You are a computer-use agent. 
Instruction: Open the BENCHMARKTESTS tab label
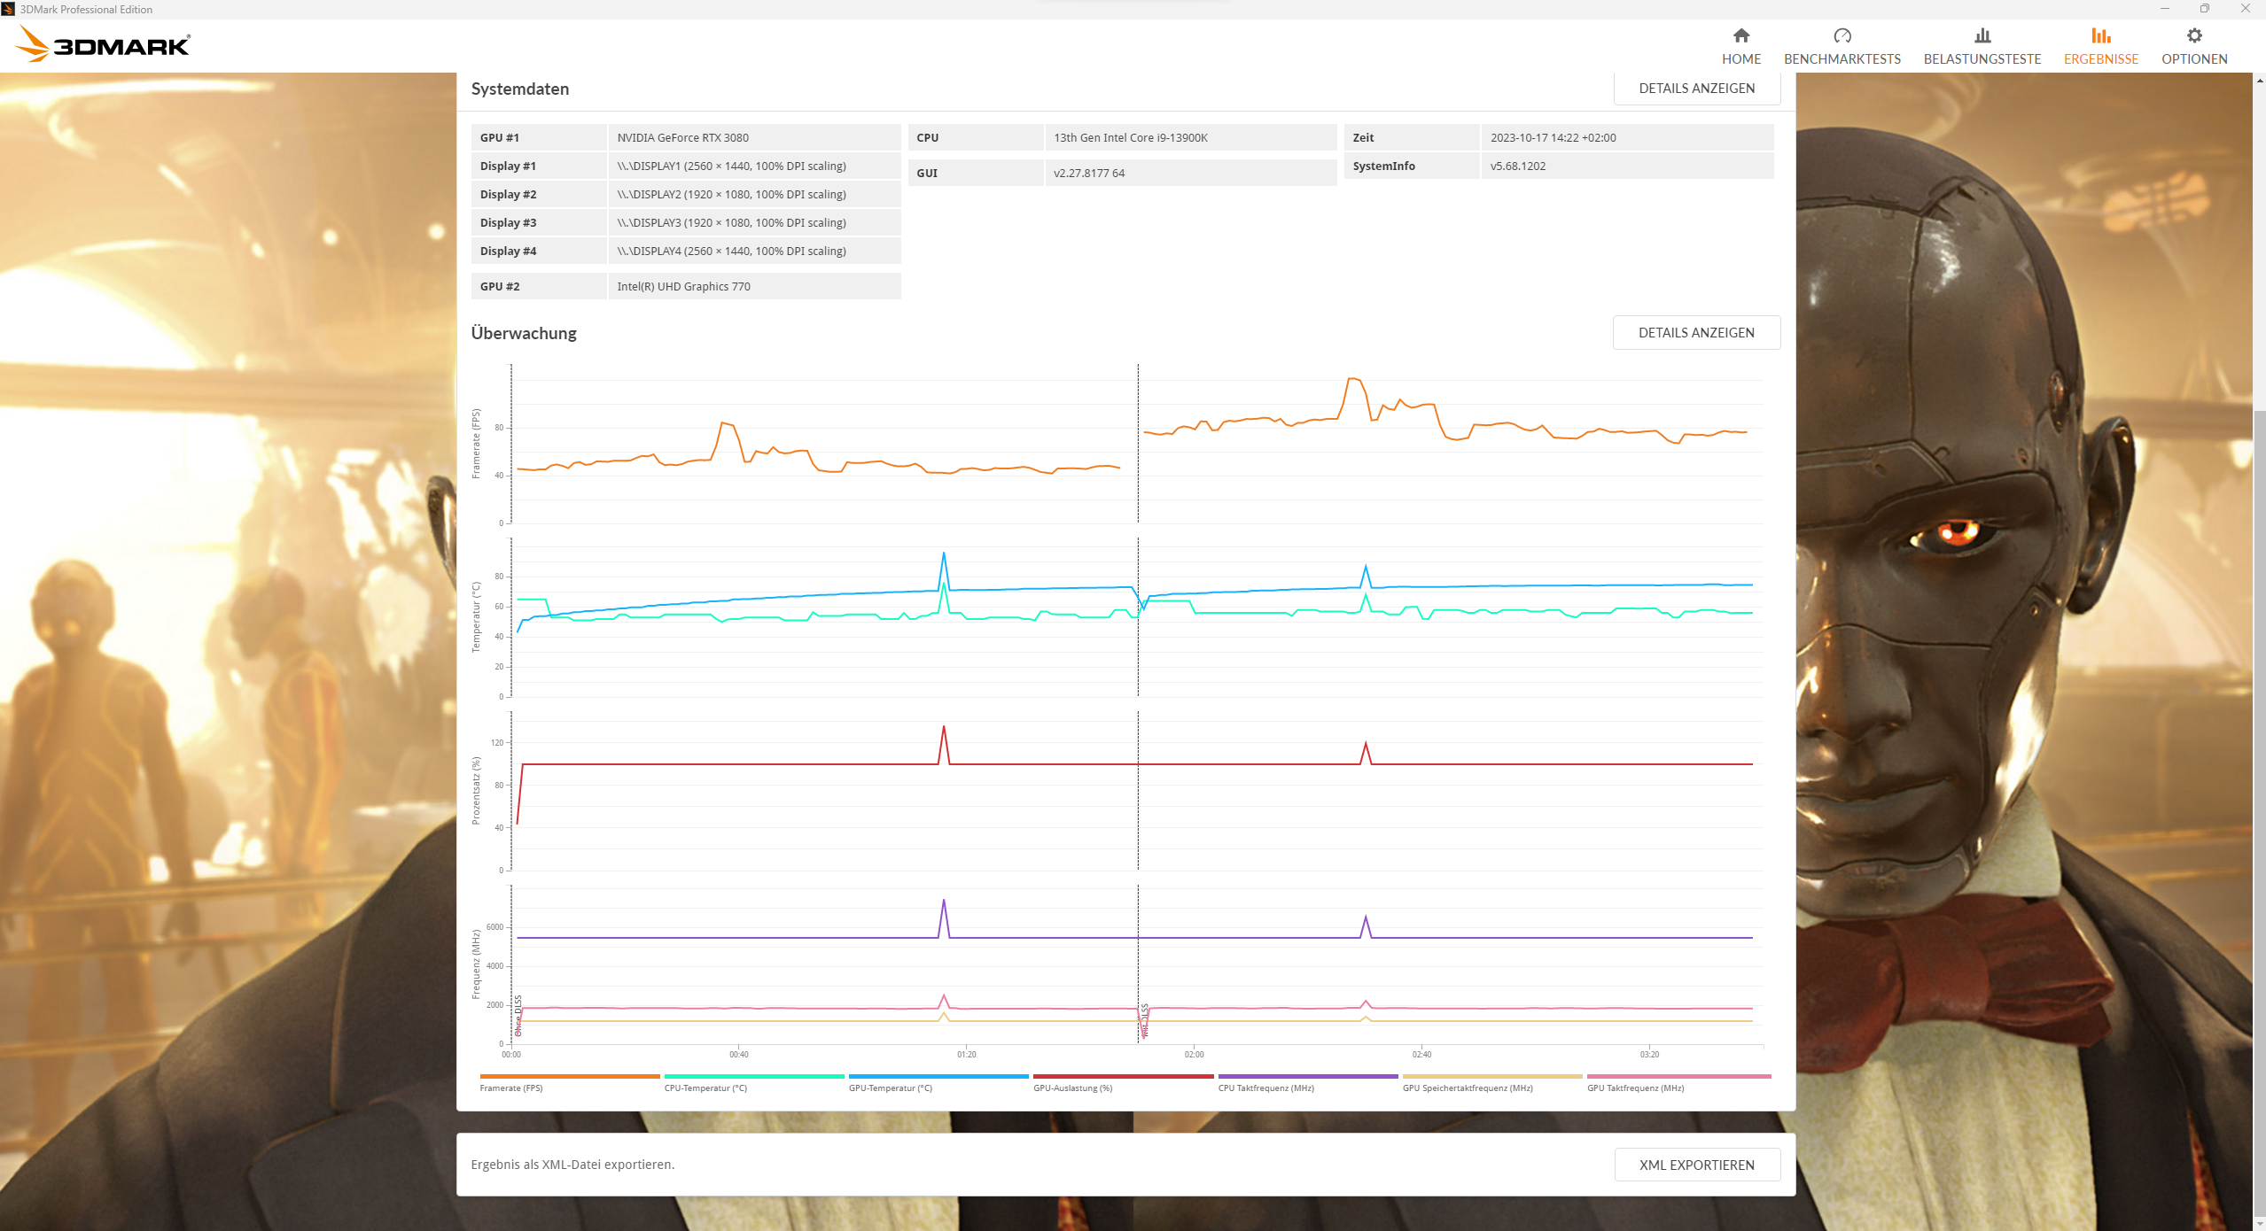1842,59
